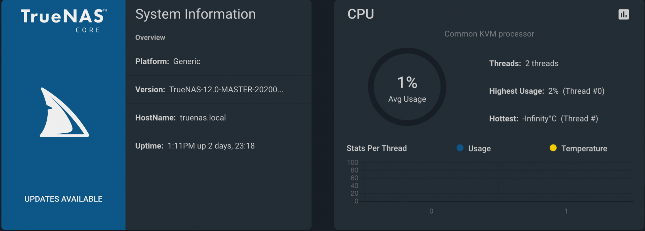Click the System Information card title
This screenshot has width=645, height=231.
196,14
